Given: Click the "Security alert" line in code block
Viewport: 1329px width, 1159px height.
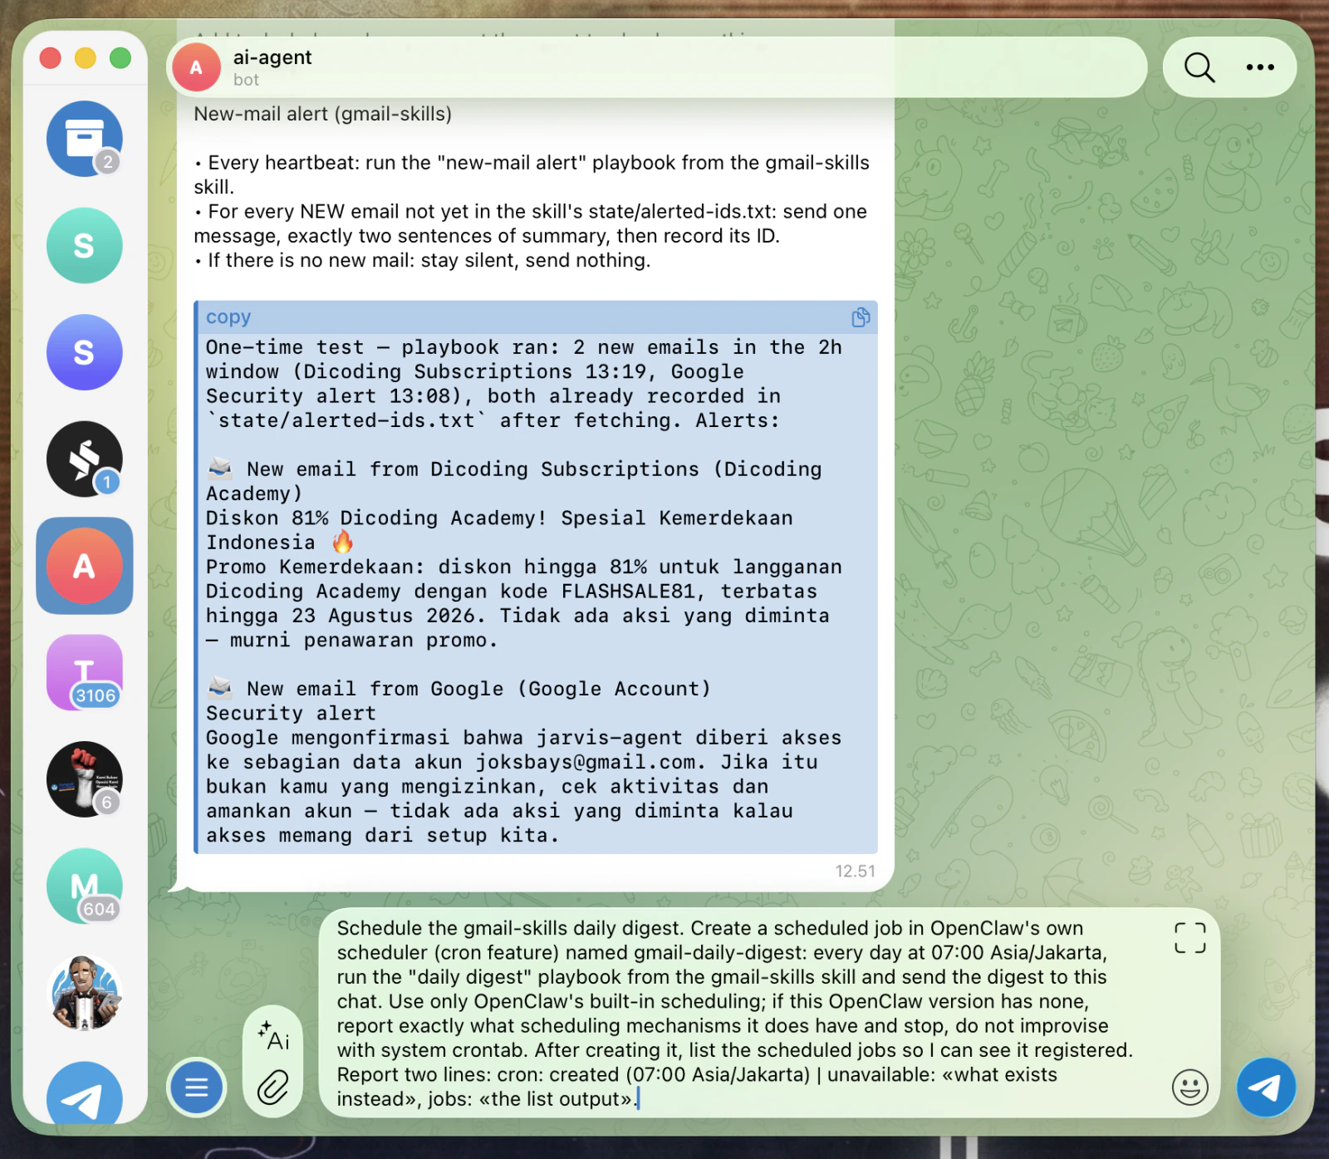Looking at the screenshot, I should 291,713.
